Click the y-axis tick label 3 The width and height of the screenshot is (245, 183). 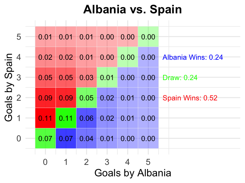[x=19, y=77]
